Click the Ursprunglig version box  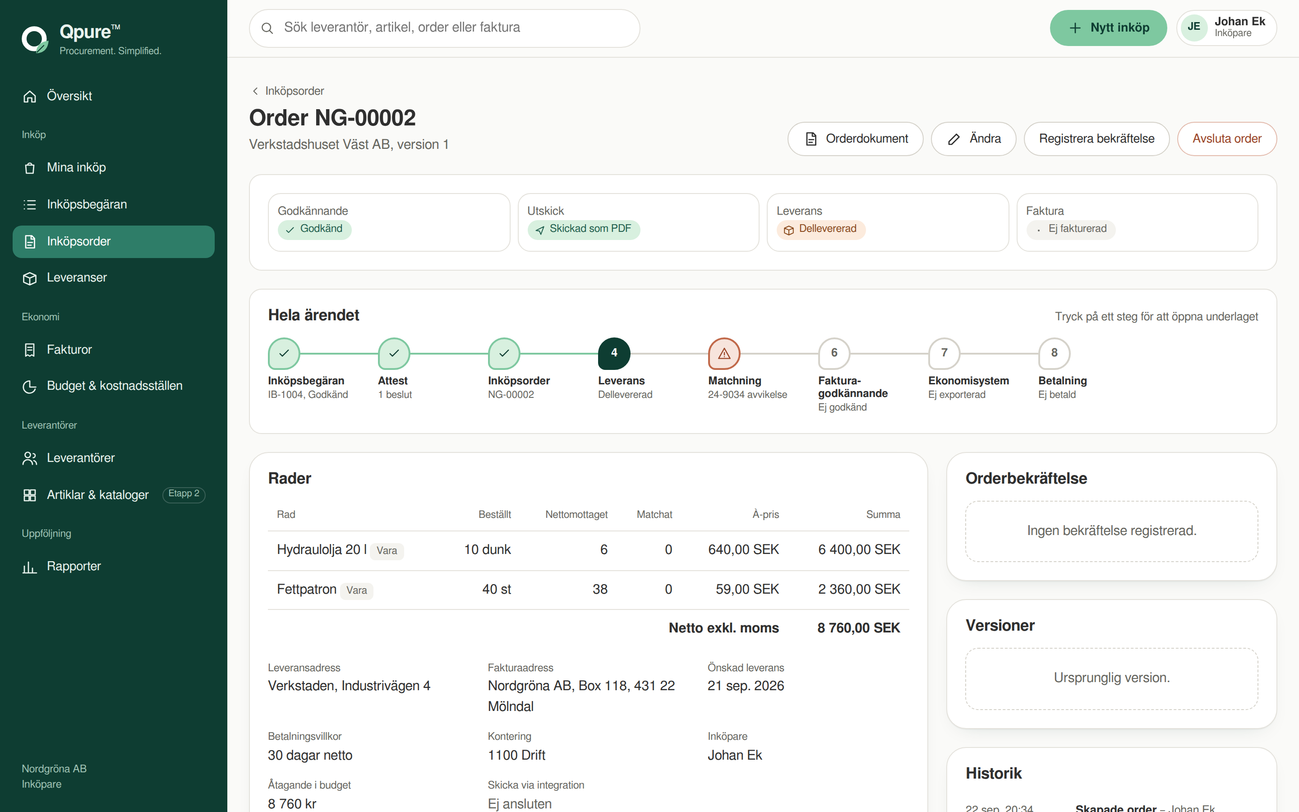(1111, 679)
